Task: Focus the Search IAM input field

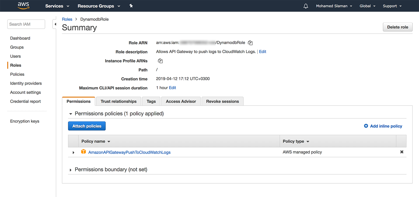Action: (x=26, y=24)
